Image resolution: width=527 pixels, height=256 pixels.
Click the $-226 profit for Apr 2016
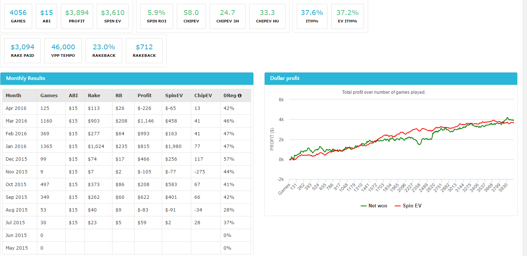[144, 108]
